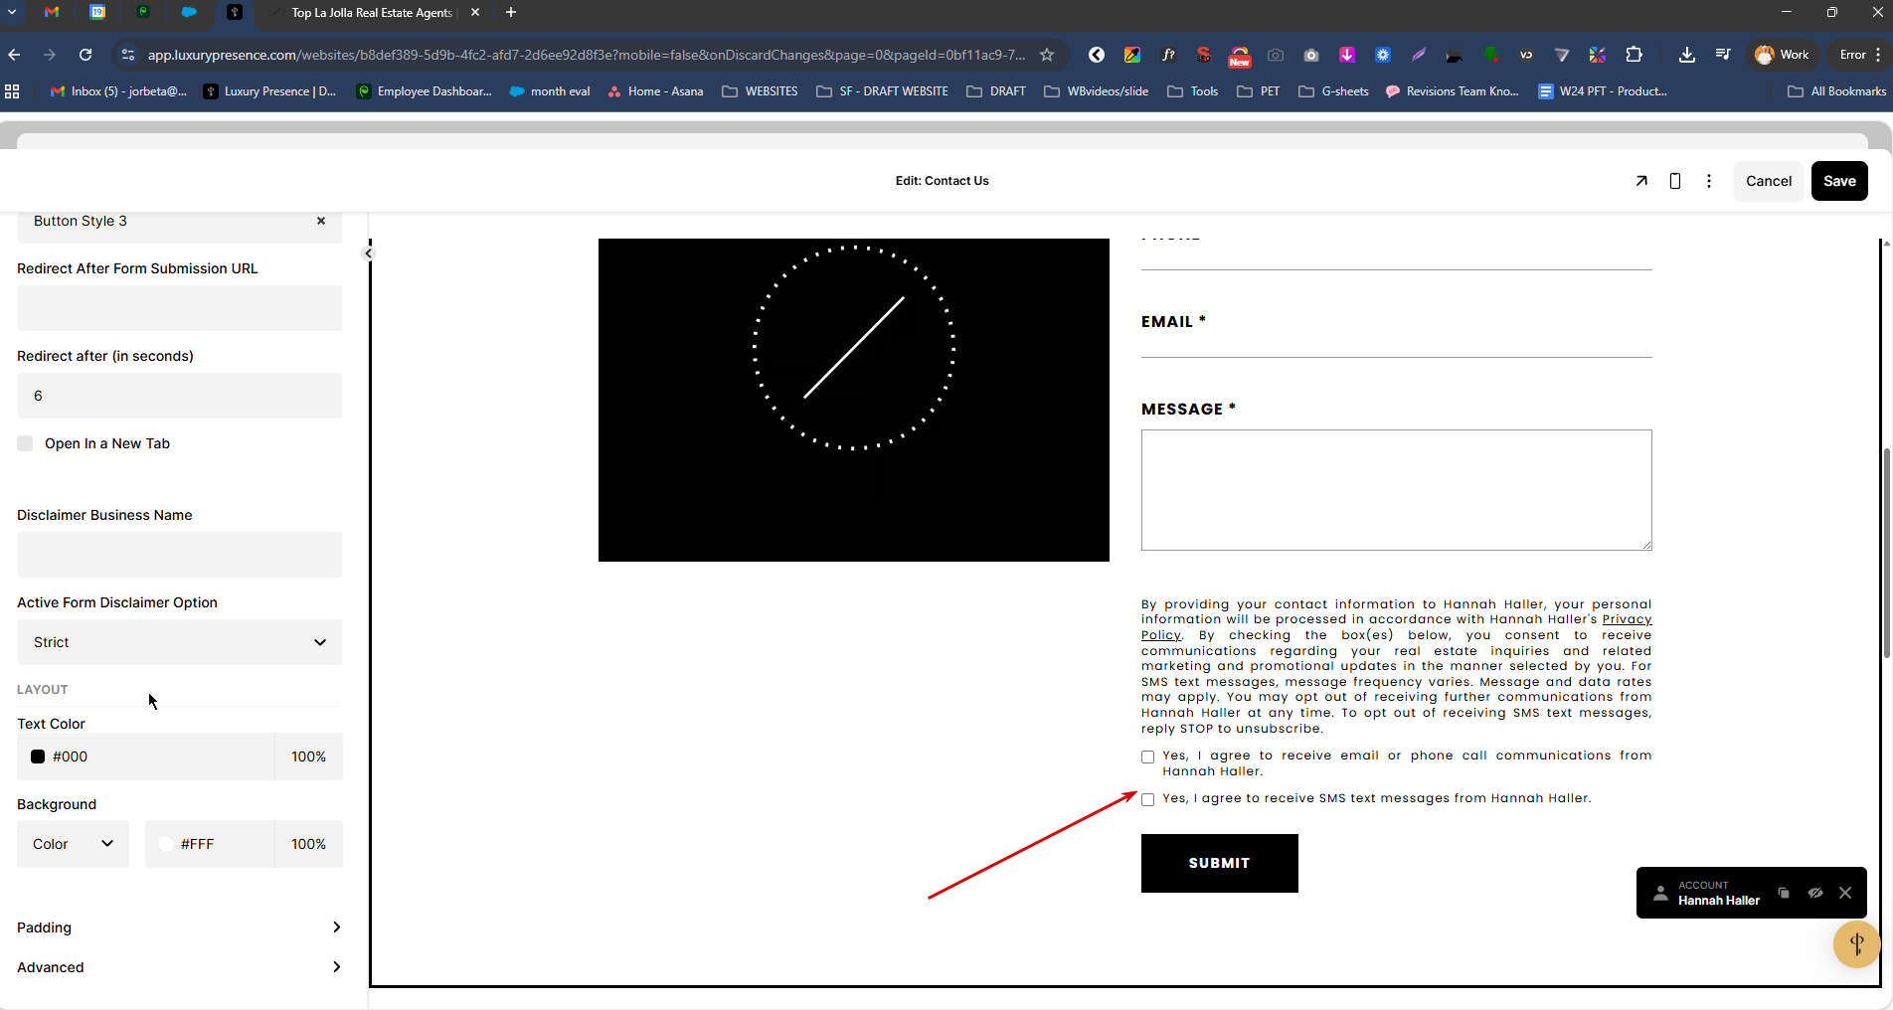Remove the Button Style 3 selection
This screenshot has height=1010, width=1893.
click(x=321, y=221)
